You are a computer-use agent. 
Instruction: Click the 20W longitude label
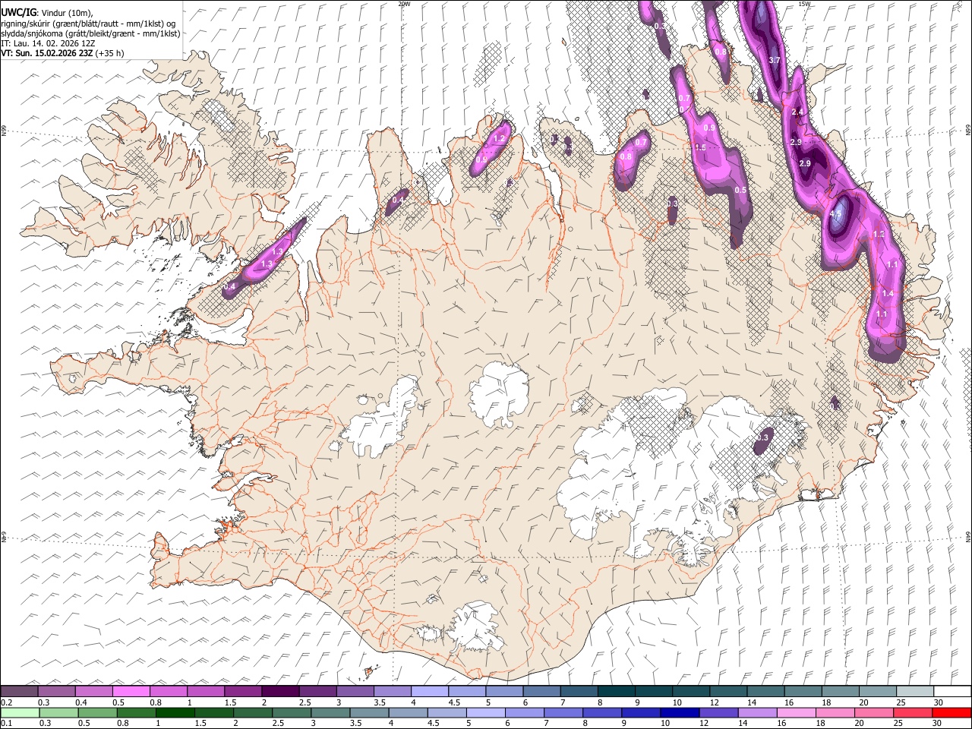[404, 4]
